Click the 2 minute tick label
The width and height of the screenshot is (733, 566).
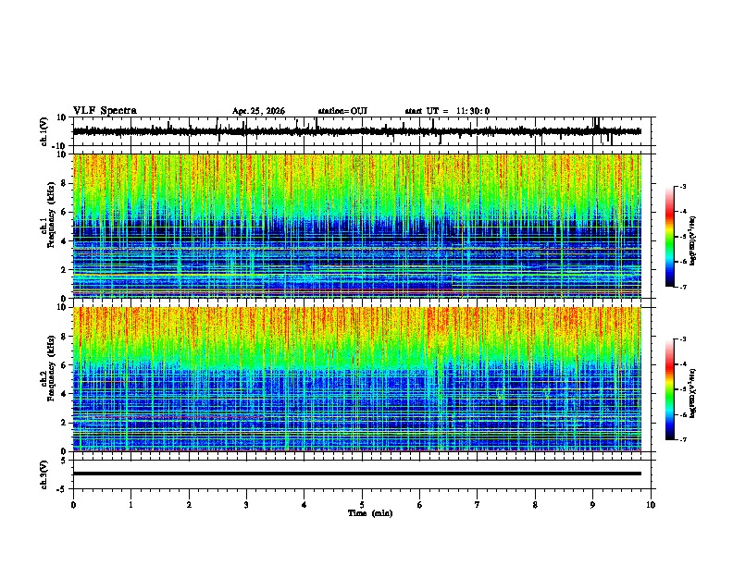click(189, 505)
